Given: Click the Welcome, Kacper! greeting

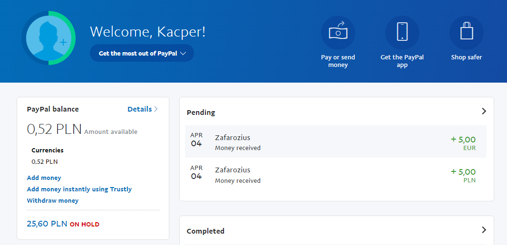Looking at the screenshot, I should click(x=148, y=32).
